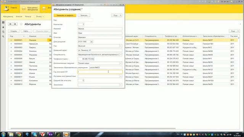Click the Фамилия input field

click(x=100, y=29)
